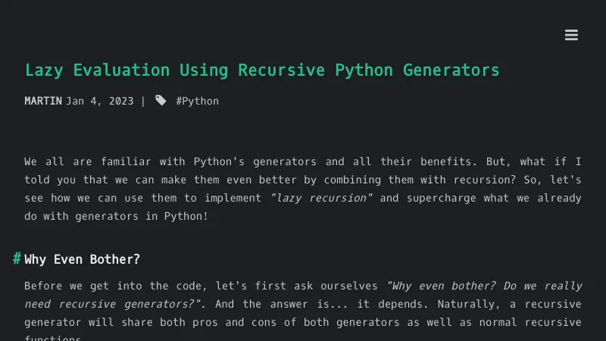Click the italic "lazy recursion" phrase
The width and height of the screenshot is (606, 341).
coord(321,198)
